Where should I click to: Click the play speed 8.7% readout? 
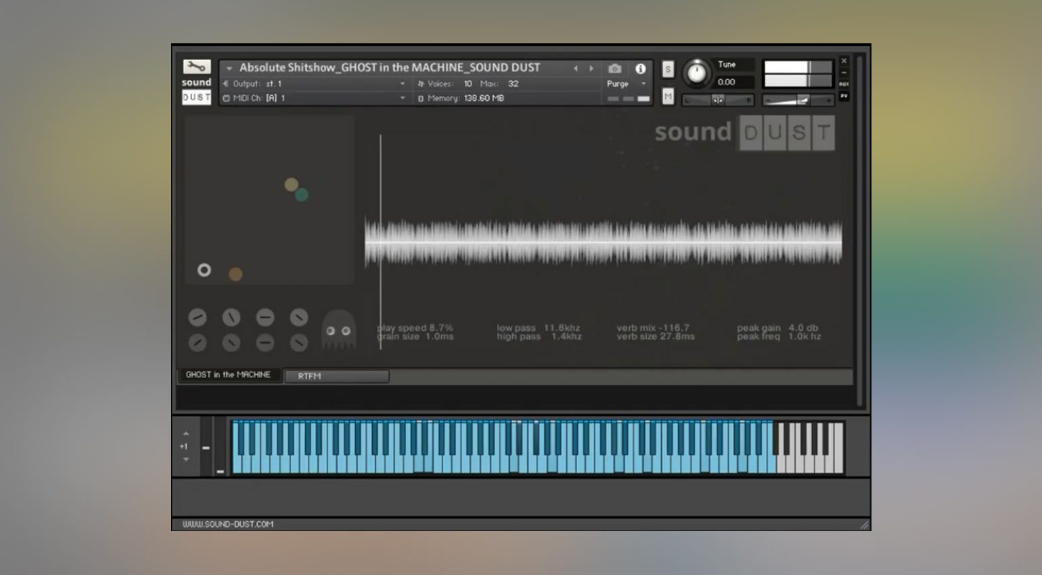tap(415, 327)
